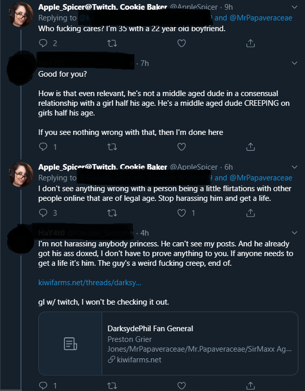305x391 pixels.
Task: Share the "get a life" tweet by AppleSpicer
Action: pyautogui.click(x=250, y=213)
